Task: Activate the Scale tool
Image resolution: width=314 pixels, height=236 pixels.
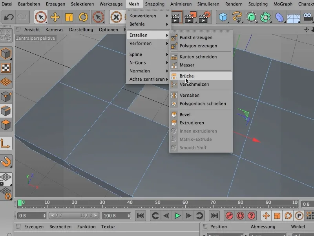Action: tap(69, 17)
